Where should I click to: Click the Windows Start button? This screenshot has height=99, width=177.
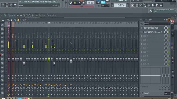3,98
